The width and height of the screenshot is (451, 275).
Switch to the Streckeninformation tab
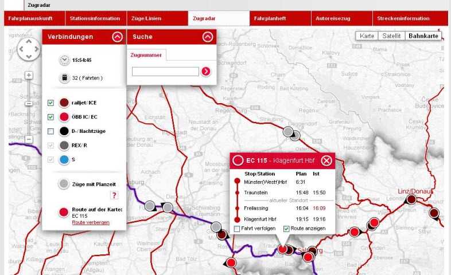pyautogui.click(x=403, y=19)
